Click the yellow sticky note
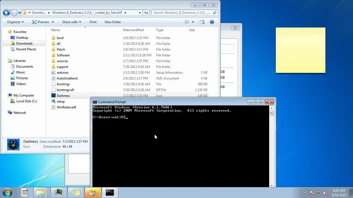 pos(300,50)
